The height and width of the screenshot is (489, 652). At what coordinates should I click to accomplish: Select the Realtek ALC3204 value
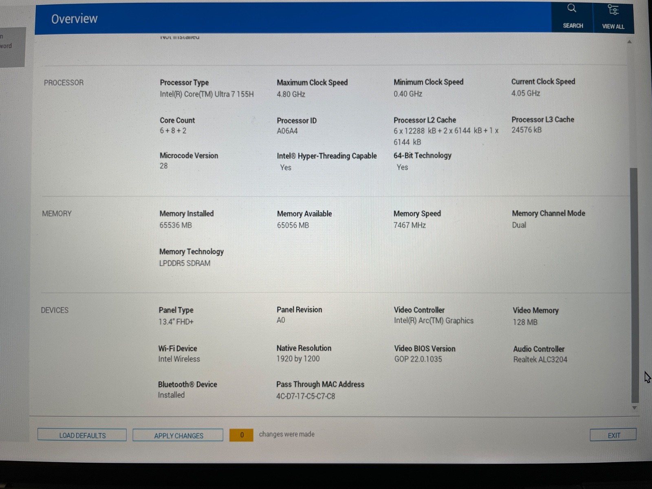pos(540,359)
